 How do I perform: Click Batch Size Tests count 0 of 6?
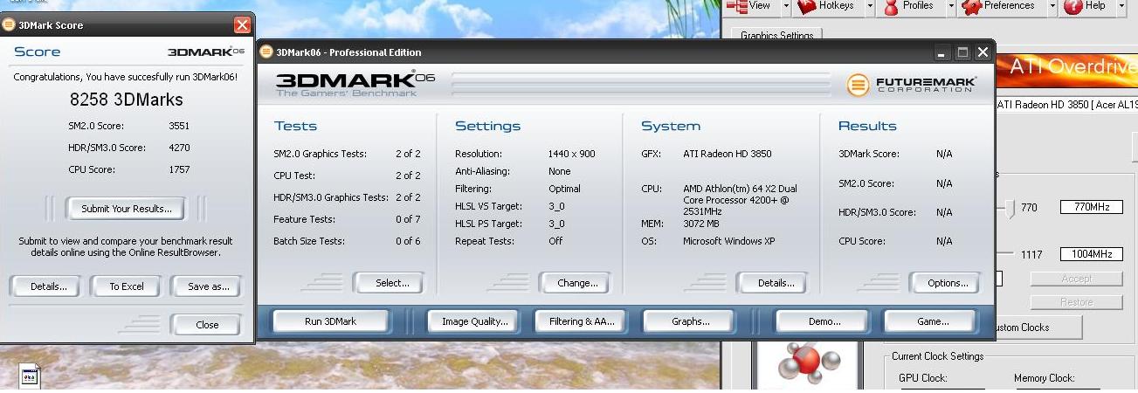click(408, 241)
